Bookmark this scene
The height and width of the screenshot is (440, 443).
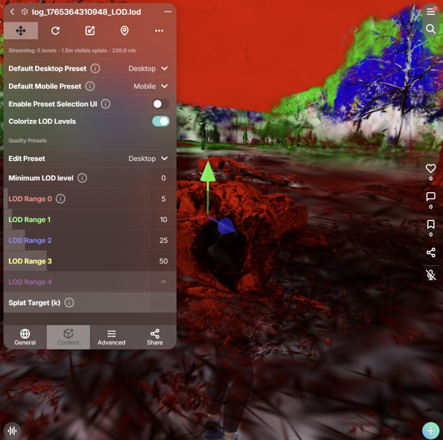[431, 224]
